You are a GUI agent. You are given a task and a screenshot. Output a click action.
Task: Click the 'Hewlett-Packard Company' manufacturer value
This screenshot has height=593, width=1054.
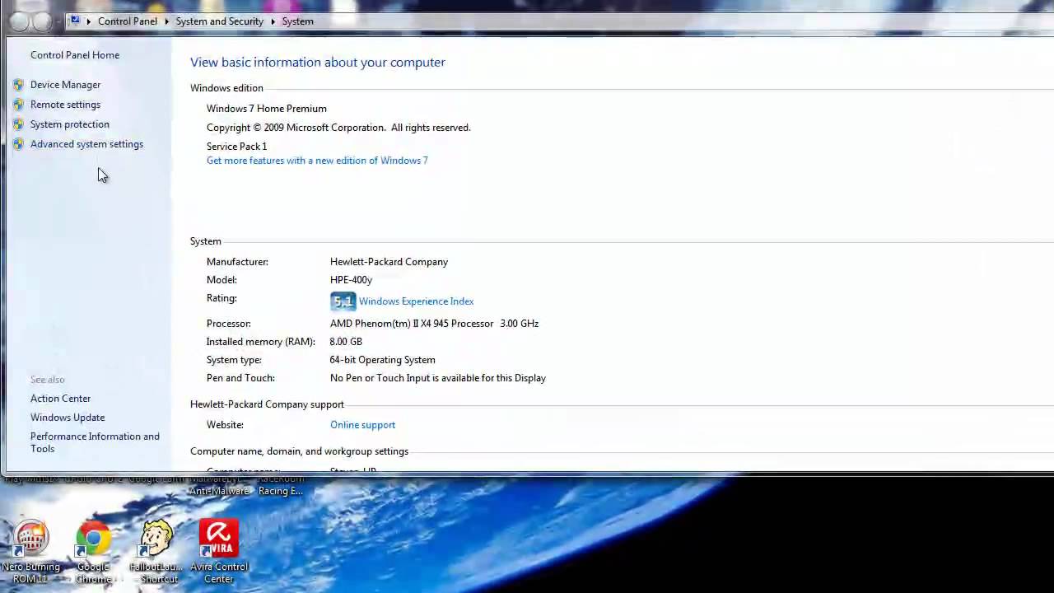point(389,262)
